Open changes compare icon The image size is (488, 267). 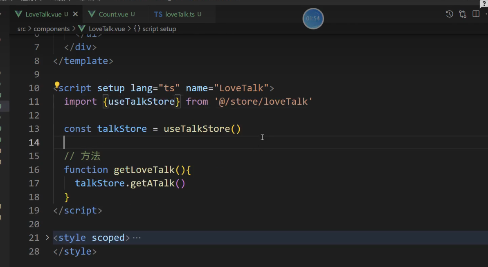(463, 14)
